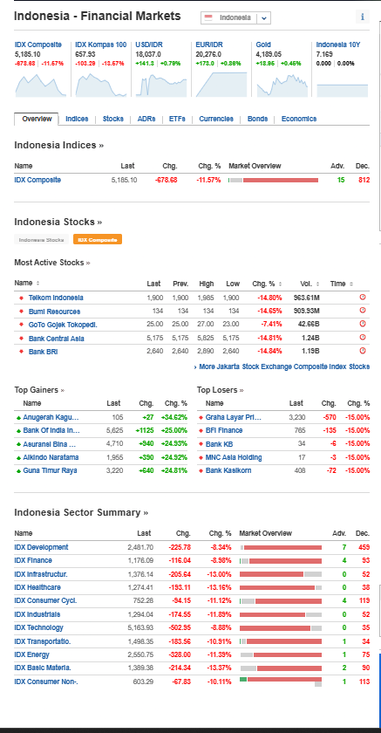Open IDX Energy sector link

31,654
